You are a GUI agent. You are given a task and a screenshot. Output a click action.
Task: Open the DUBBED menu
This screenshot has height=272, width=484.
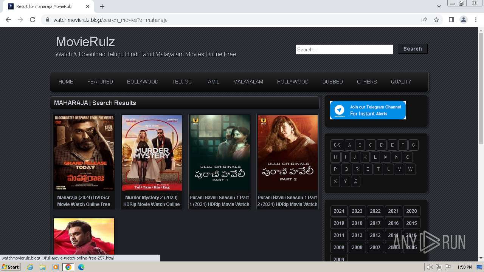click(333, 82)
